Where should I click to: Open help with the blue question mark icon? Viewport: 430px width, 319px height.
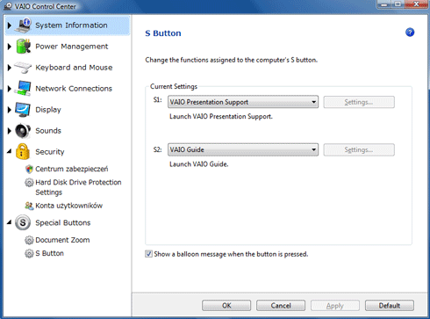coord(410,33)
